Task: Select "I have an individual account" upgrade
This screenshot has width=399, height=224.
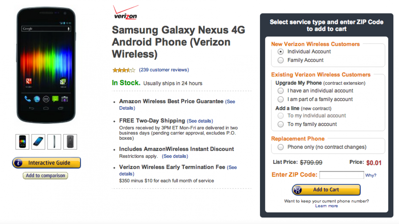Action: [x=281, y=91]
